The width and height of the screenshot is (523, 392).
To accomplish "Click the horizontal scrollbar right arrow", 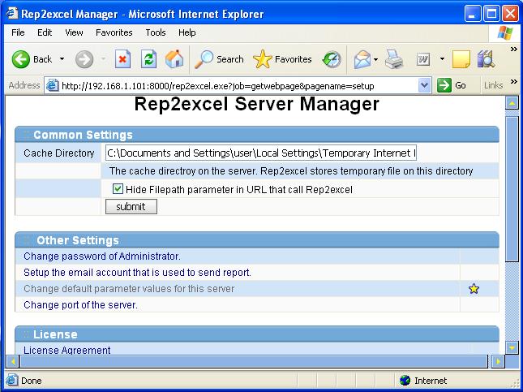I will coord(499,361).
